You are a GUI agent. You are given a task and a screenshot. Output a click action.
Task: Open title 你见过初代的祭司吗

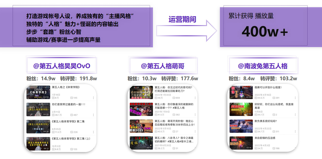(174, 89)
